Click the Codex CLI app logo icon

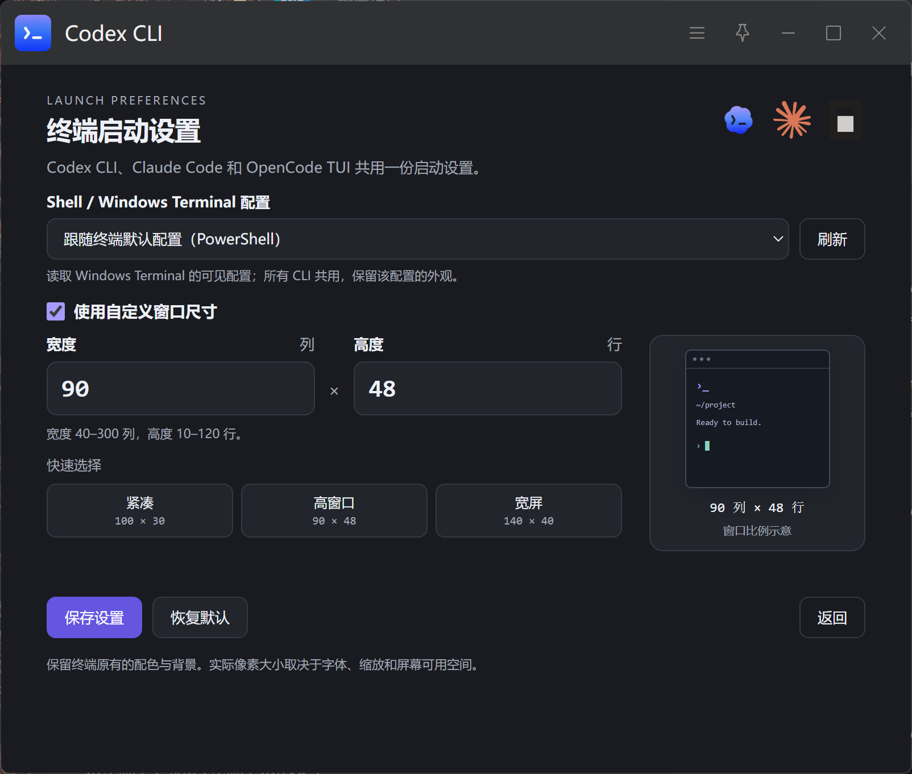pos(33,33)
